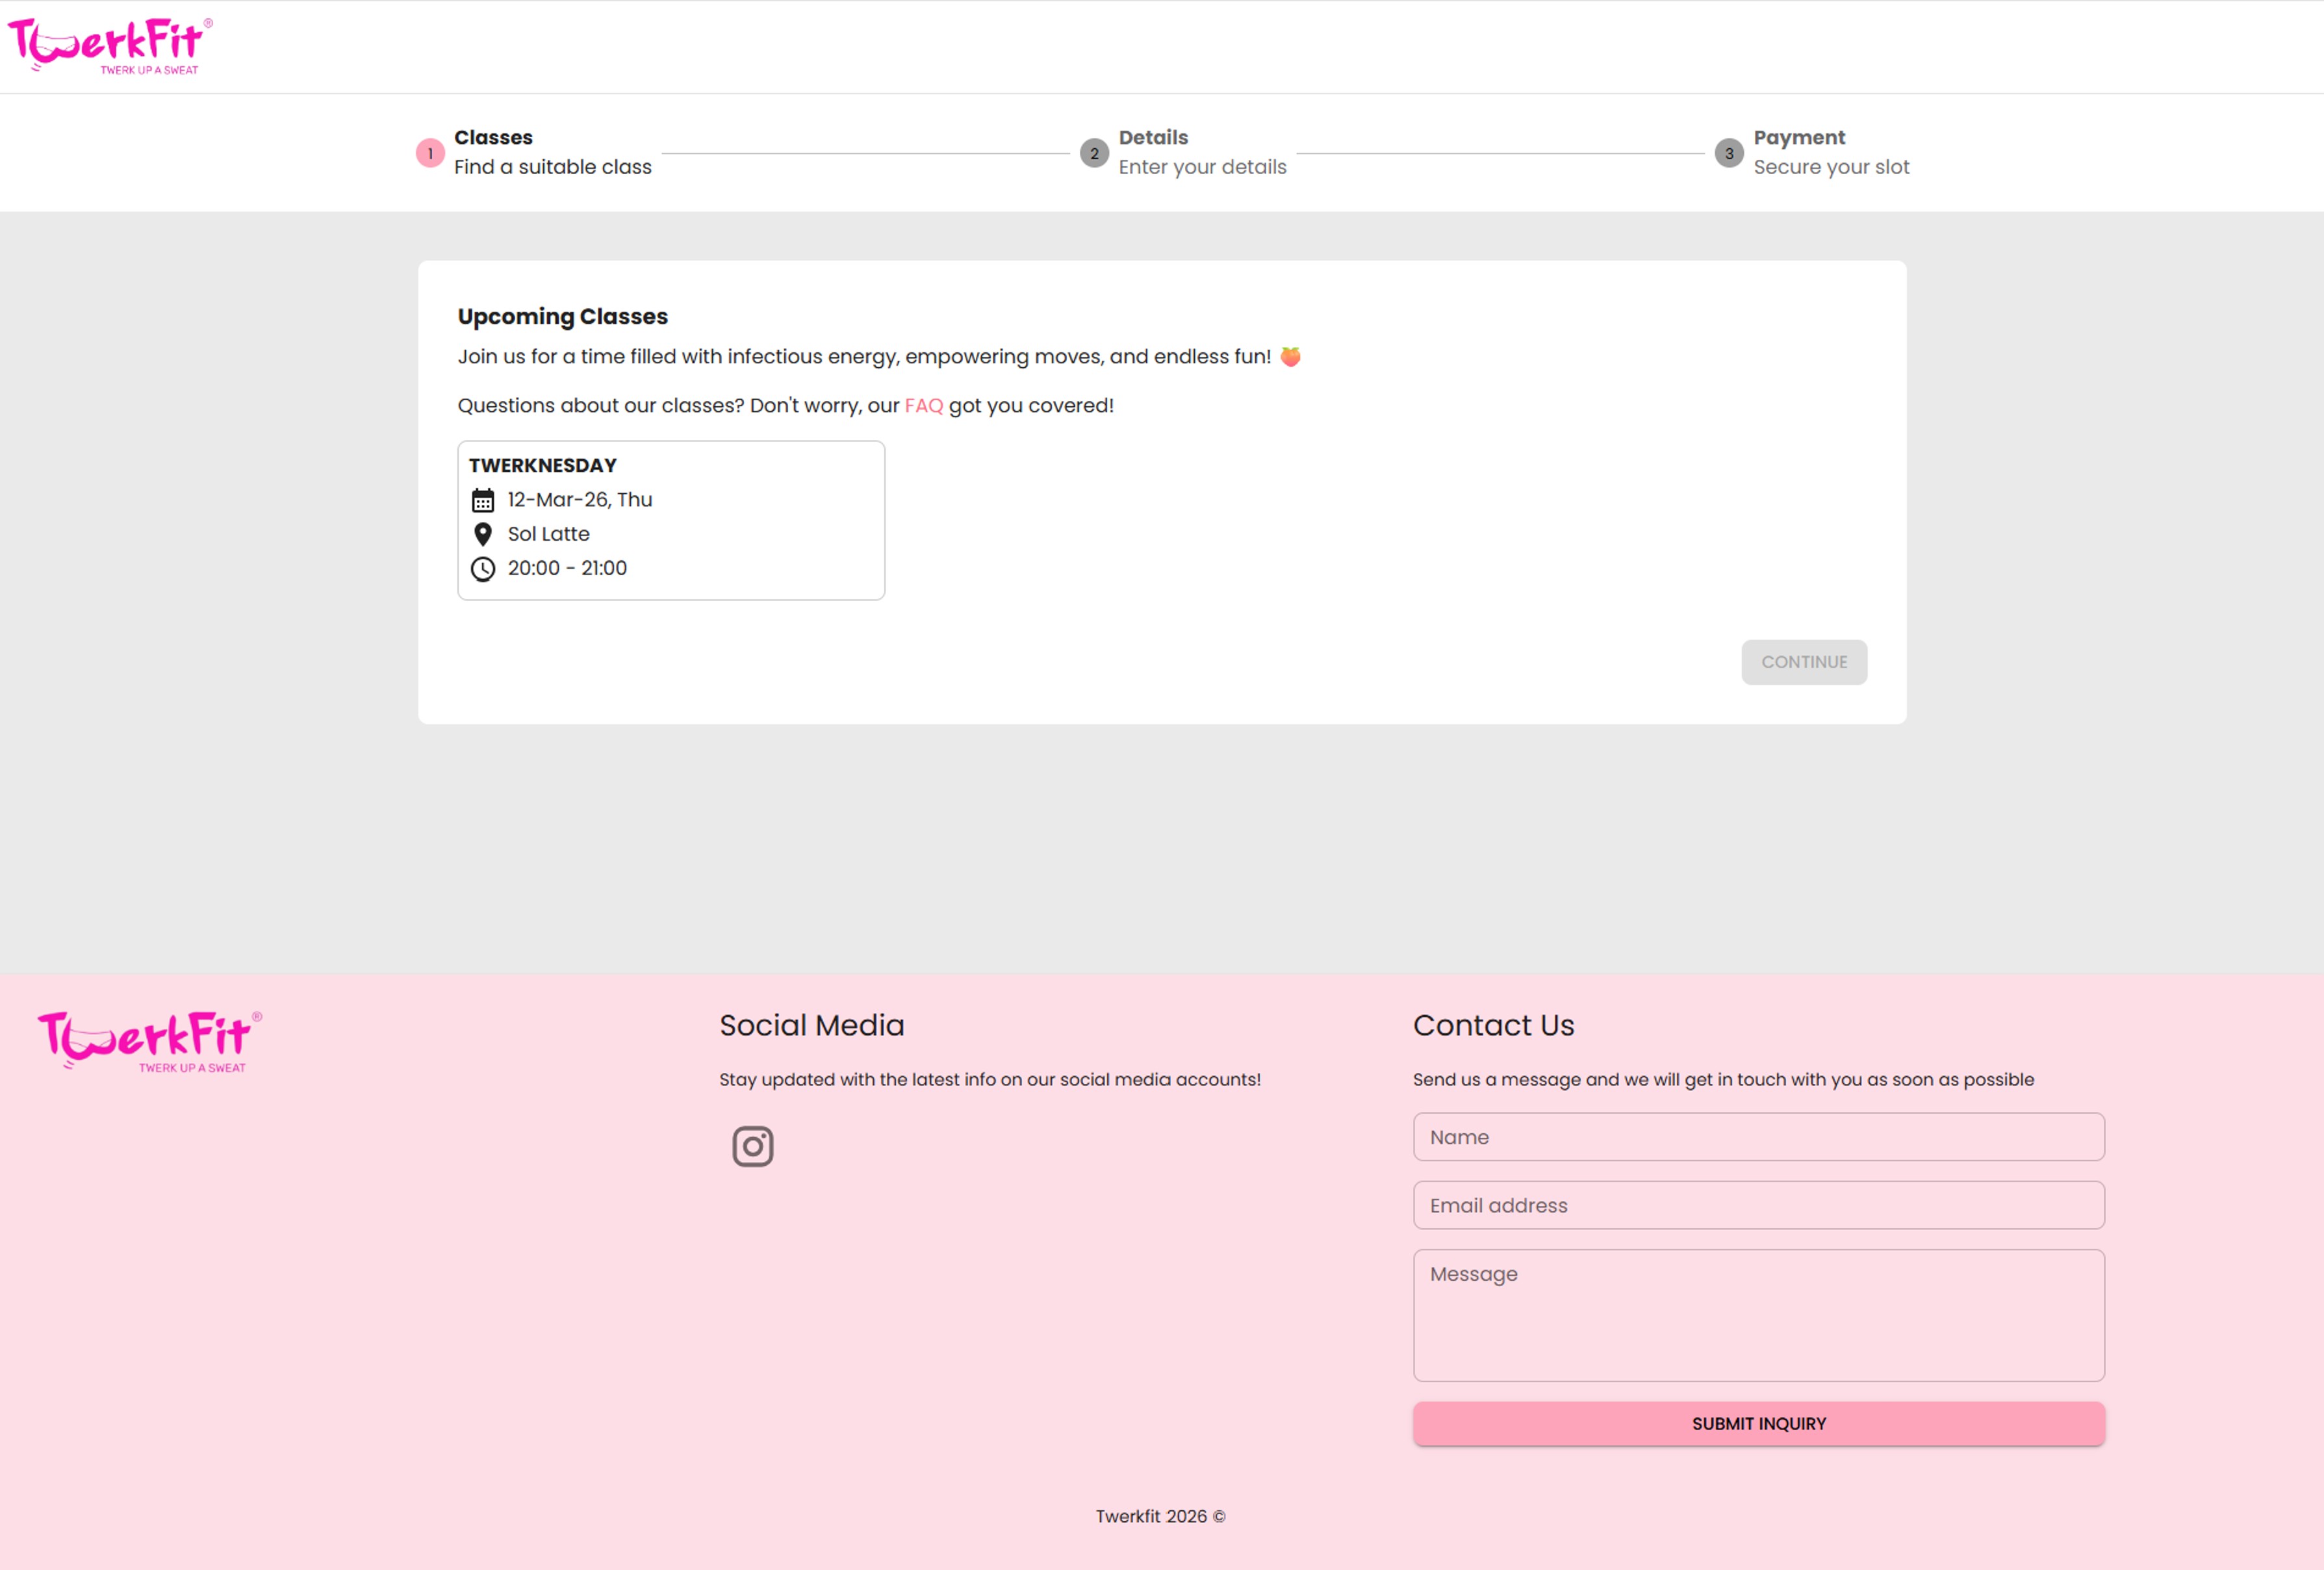Image resolution: width=2324 pixels, height=1570 pixels.
Task: Click the clock icon beside 20:00 - 21:00
Action: coord(483,569)
